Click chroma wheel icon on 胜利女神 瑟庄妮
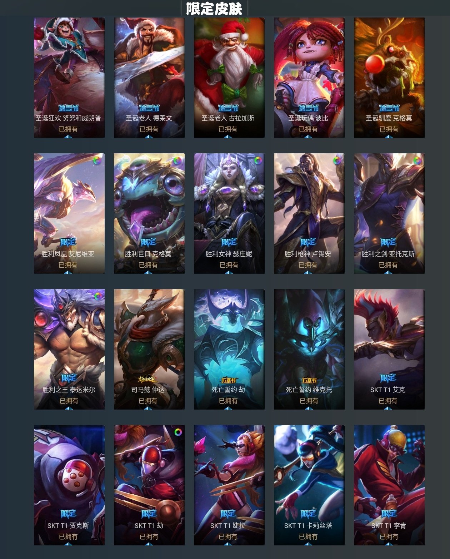 coord(258,160)
